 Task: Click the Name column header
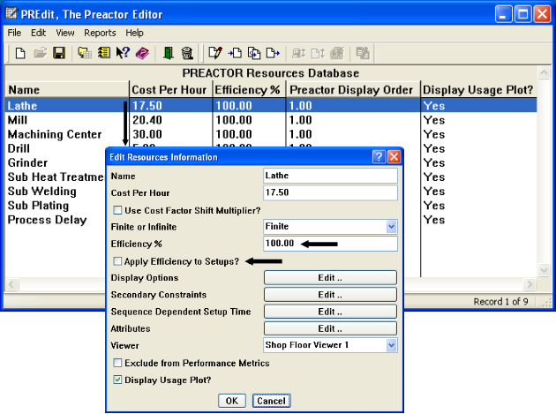pyautogui.click(x=67, y=90)
